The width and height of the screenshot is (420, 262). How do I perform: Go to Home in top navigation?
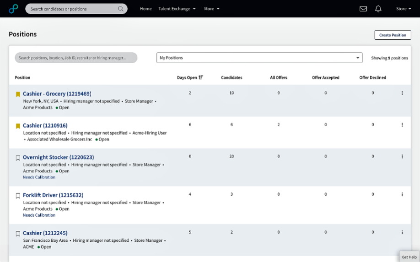coord(145,9)
